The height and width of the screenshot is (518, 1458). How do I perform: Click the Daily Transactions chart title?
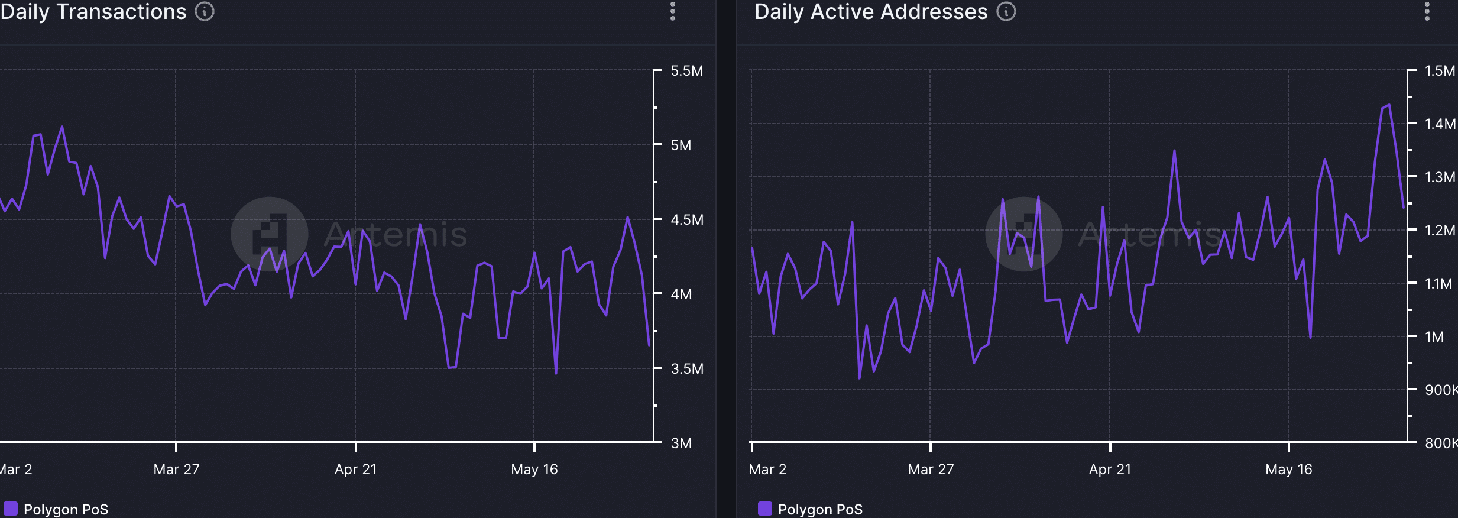click(x=93, y=12)
